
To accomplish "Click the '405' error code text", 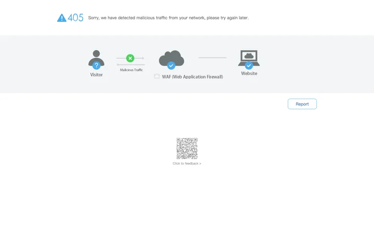I will point(76,18).
